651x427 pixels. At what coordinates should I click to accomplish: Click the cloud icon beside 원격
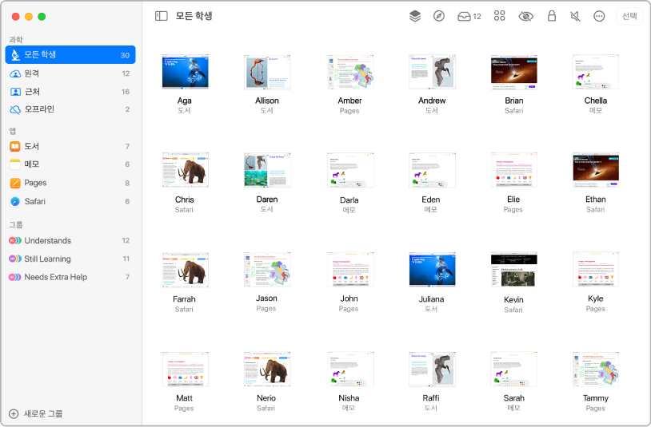point(15,73)
